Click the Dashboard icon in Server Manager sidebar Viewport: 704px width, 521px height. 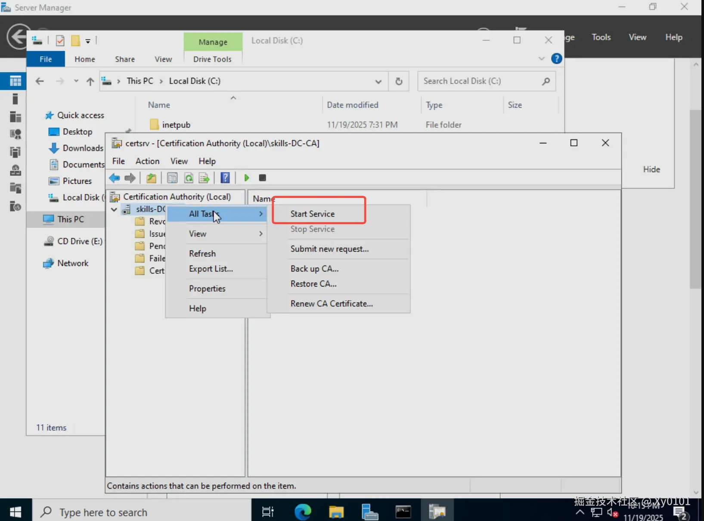click(x=16, y=81)
